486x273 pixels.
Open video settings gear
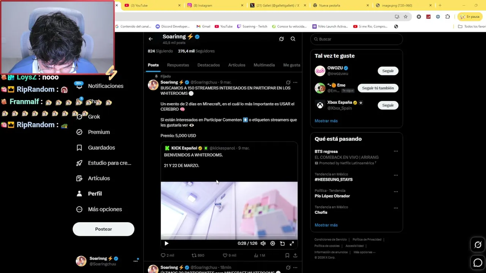tap(273, 243)
